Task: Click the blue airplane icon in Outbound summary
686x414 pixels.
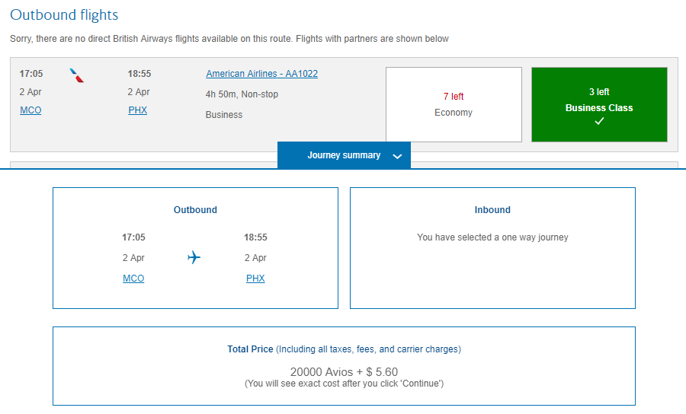Action: click(x=194, y=258)
